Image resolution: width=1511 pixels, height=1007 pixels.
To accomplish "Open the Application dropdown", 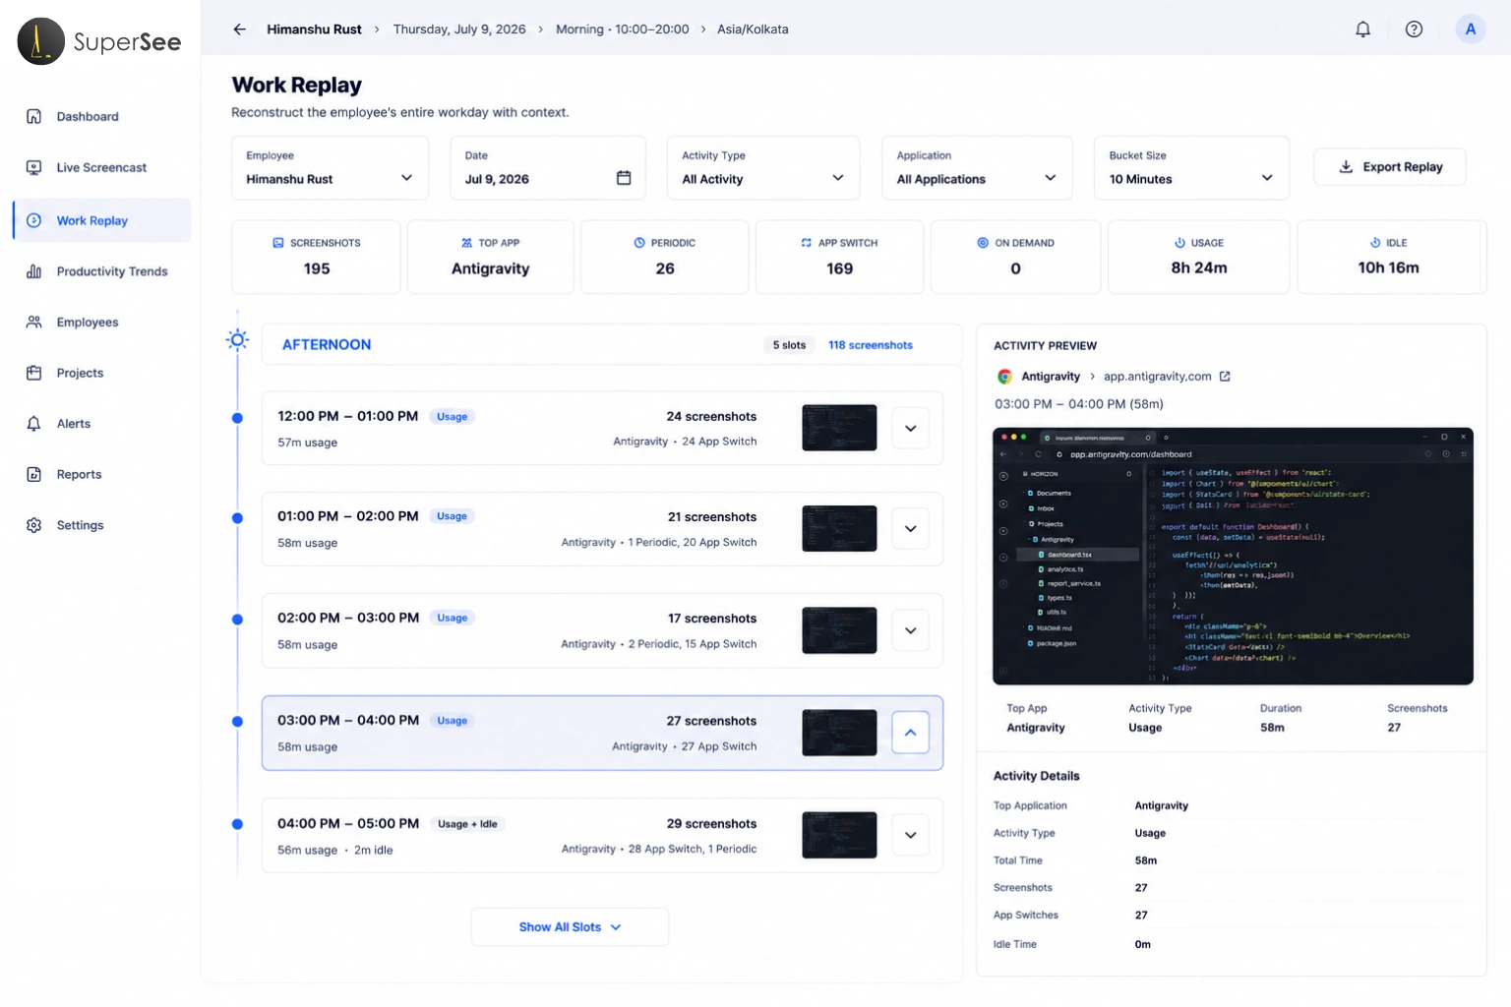I will 977,168.
